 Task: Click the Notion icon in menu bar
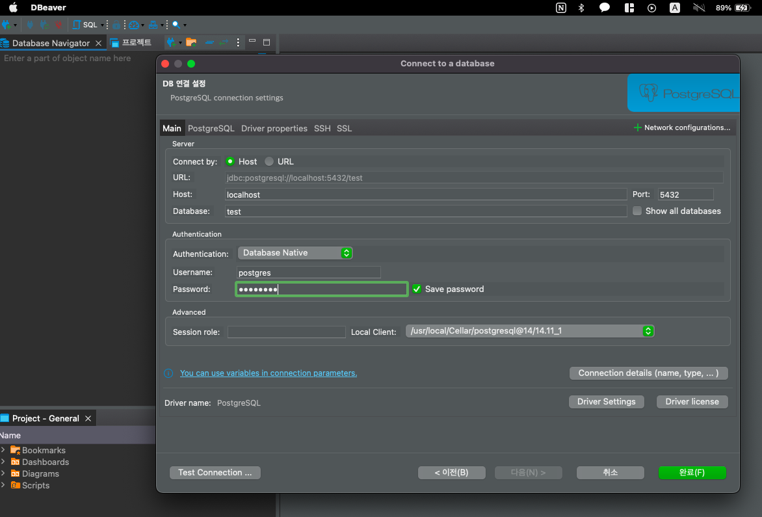point(561,8)
